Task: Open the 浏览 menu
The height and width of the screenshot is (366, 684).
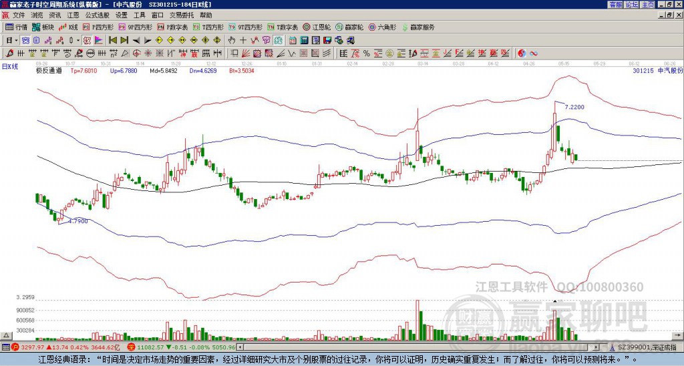Action: 37,15
